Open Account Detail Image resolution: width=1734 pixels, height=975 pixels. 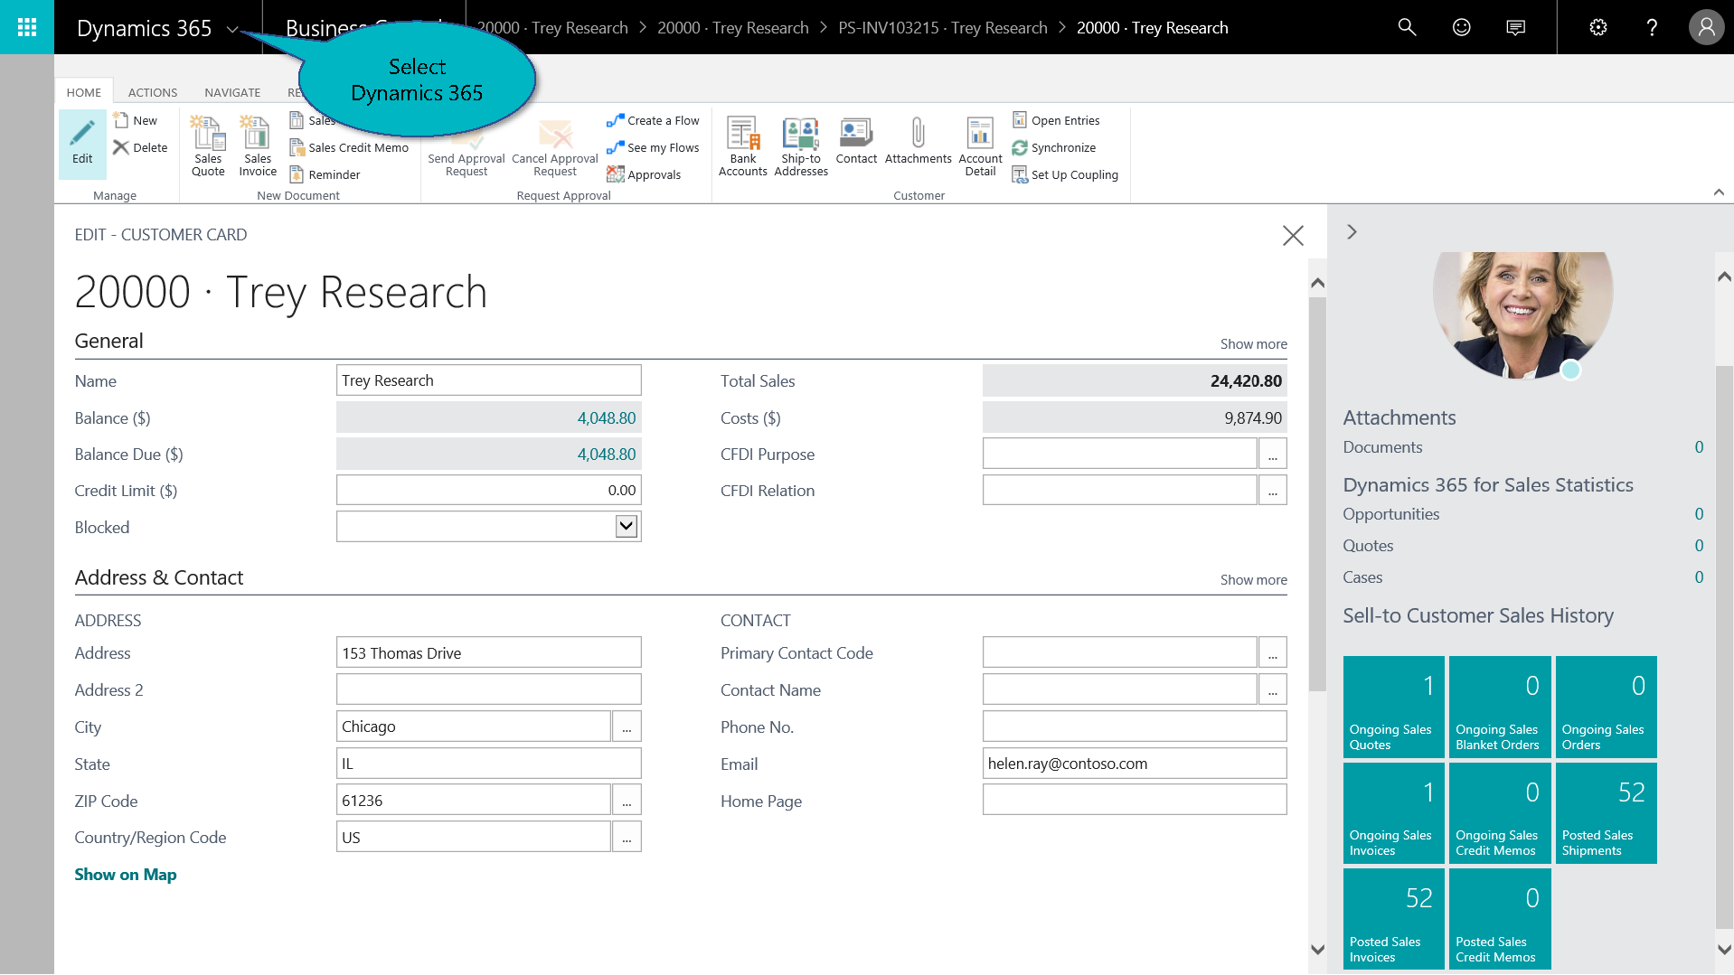[980, 145]
